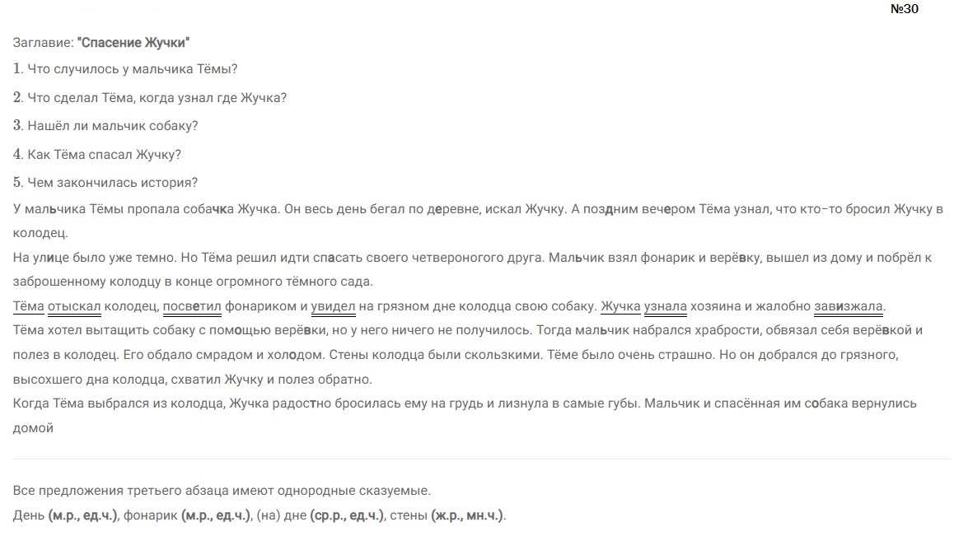Click the sentence about однородные сказуемые

point(222,491)
